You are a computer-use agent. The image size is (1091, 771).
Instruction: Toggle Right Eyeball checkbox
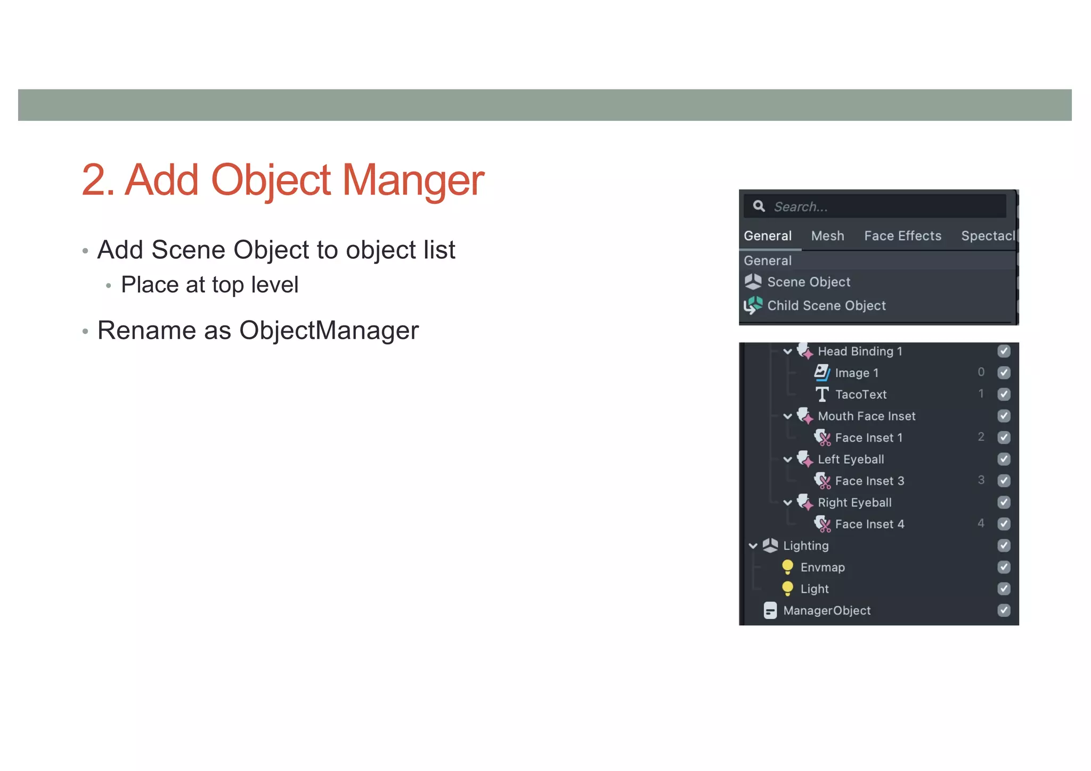pos(1004,502)
